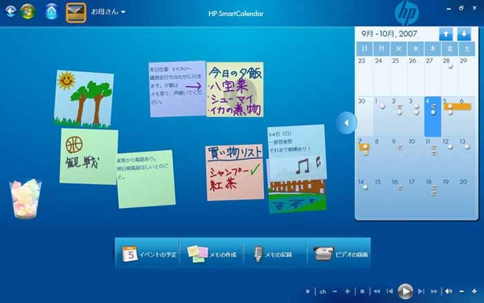Select date 13 in calendar

pos(467,157)
